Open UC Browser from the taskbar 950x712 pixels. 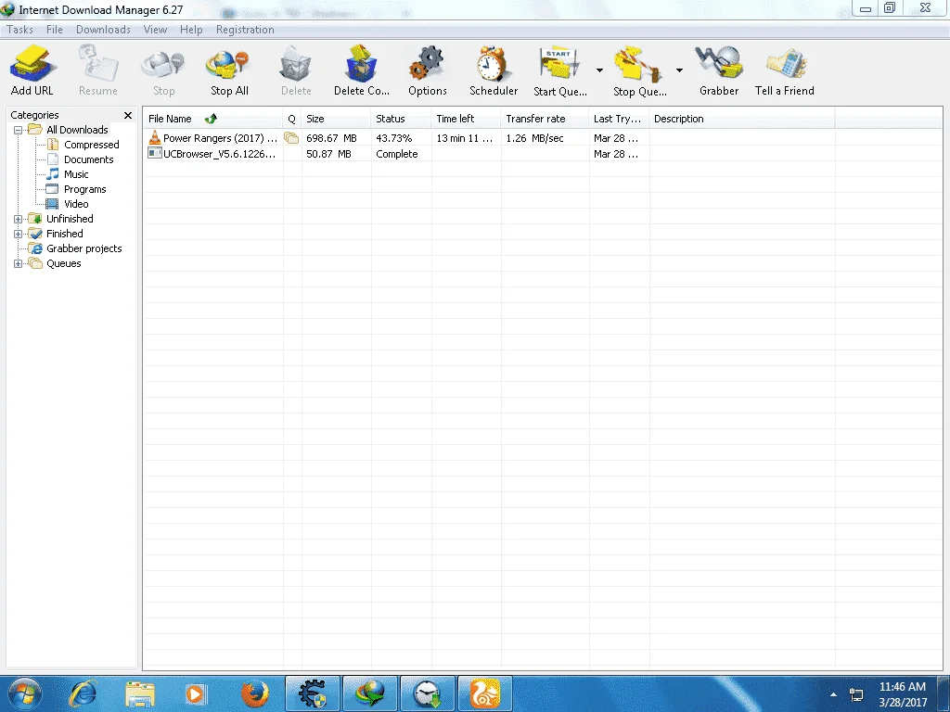point(485,693)
